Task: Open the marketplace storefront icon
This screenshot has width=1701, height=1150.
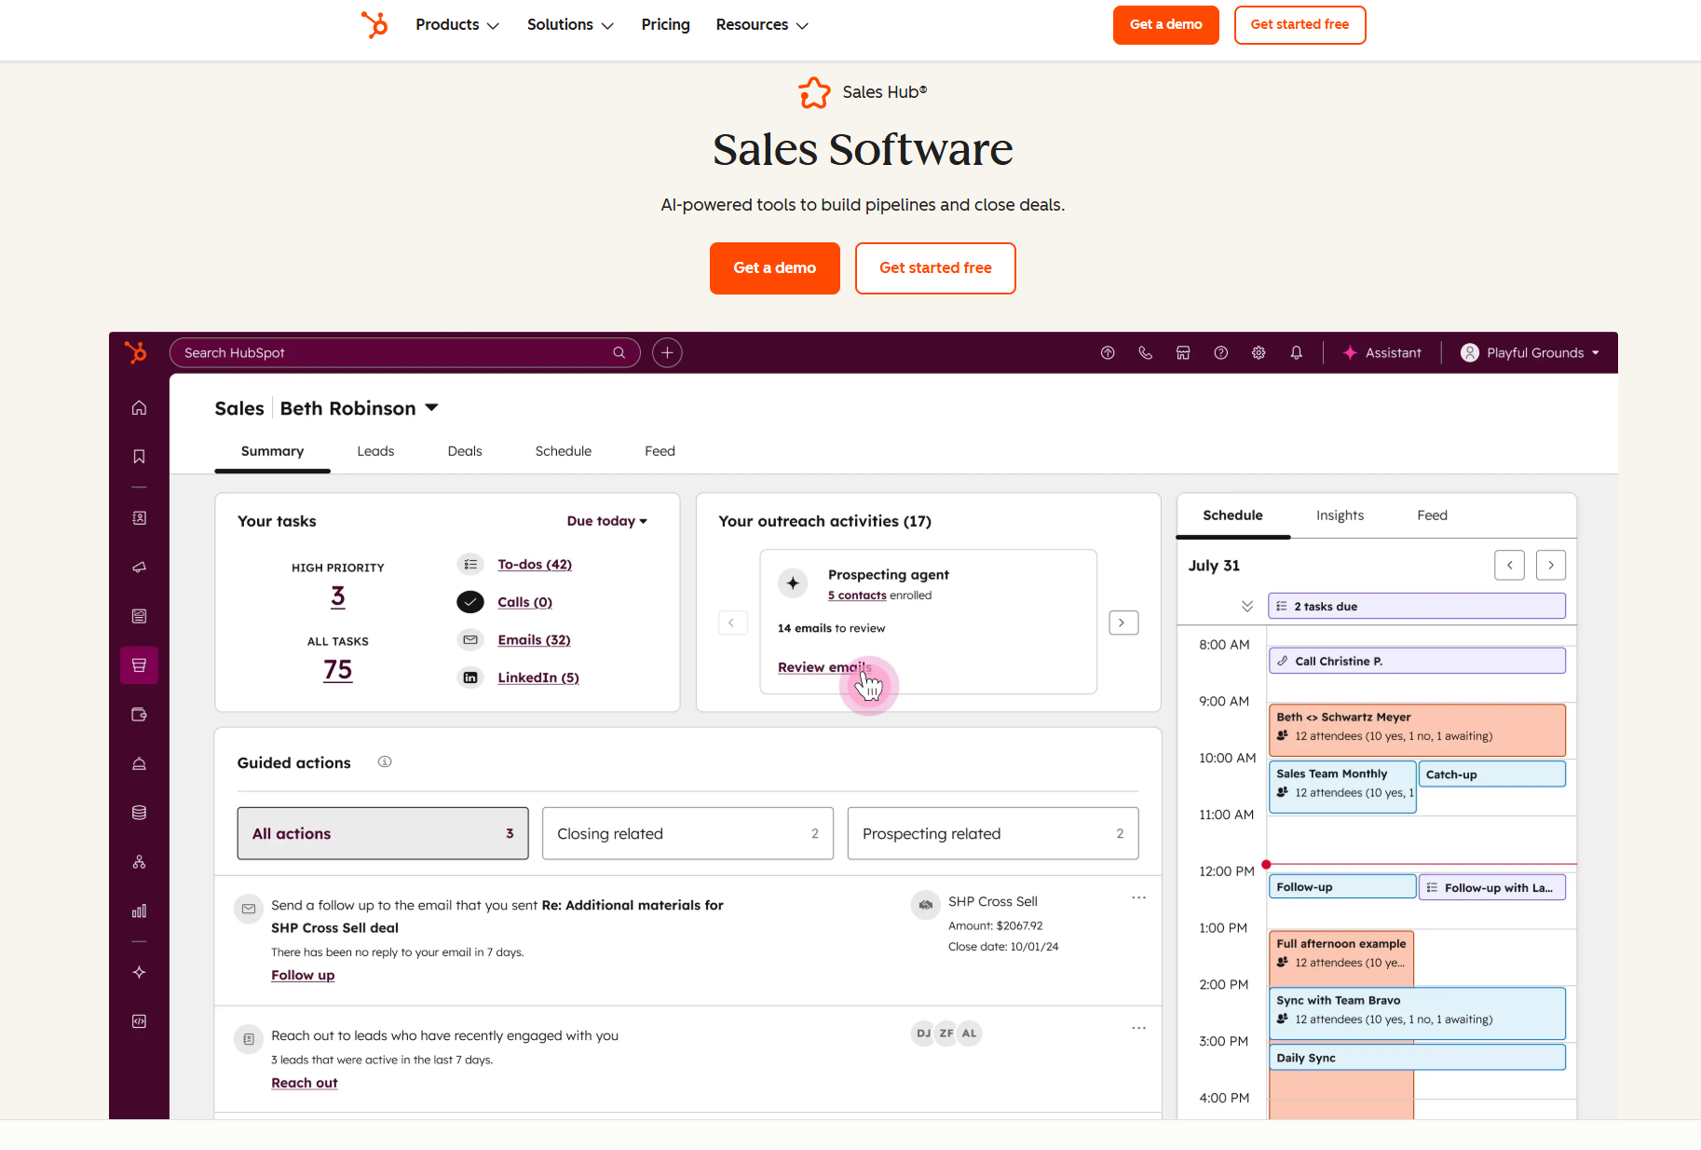Action: pos(1183,353)
